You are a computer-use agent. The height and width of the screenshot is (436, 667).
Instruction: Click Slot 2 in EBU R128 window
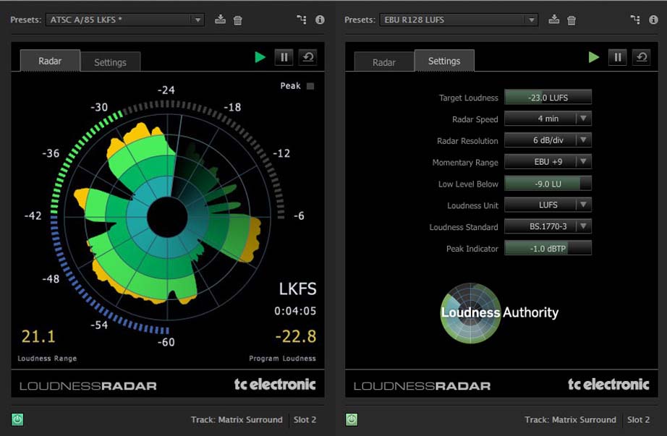point(638,420)
